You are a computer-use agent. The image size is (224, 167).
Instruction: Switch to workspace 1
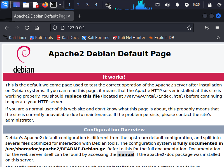coord(69,5)
